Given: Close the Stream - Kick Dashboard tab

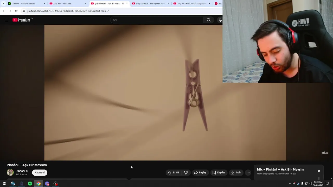Looking at the screenshot, I should point(44,4).
